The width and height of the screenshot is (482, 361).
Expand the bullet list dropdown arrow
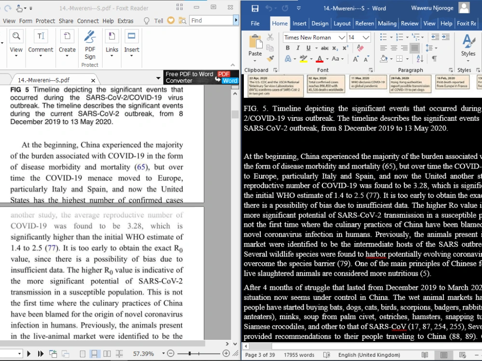391,38
